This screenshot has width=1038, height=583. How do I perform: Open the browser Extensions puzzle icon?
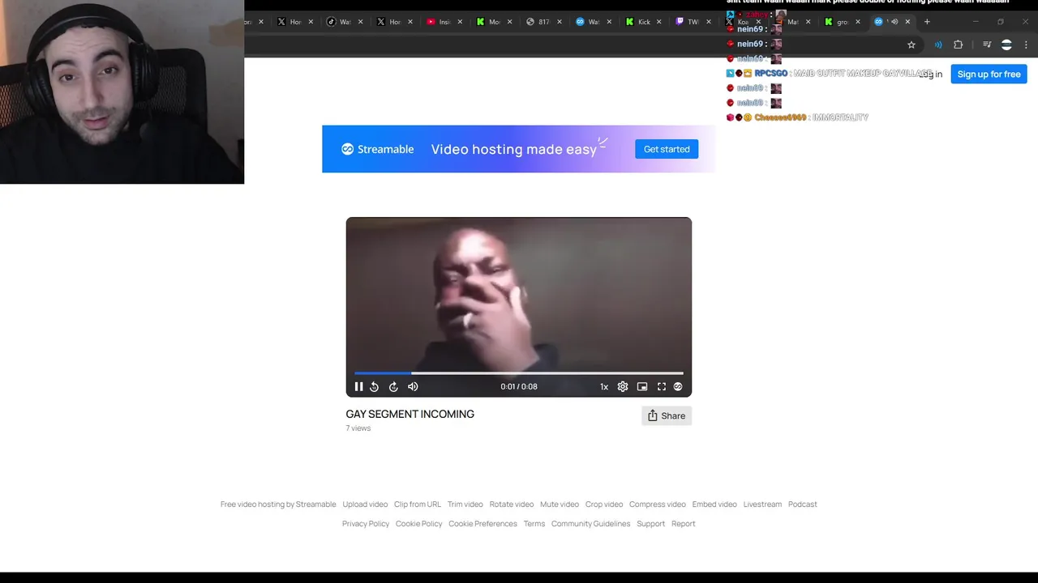point(959,45)
